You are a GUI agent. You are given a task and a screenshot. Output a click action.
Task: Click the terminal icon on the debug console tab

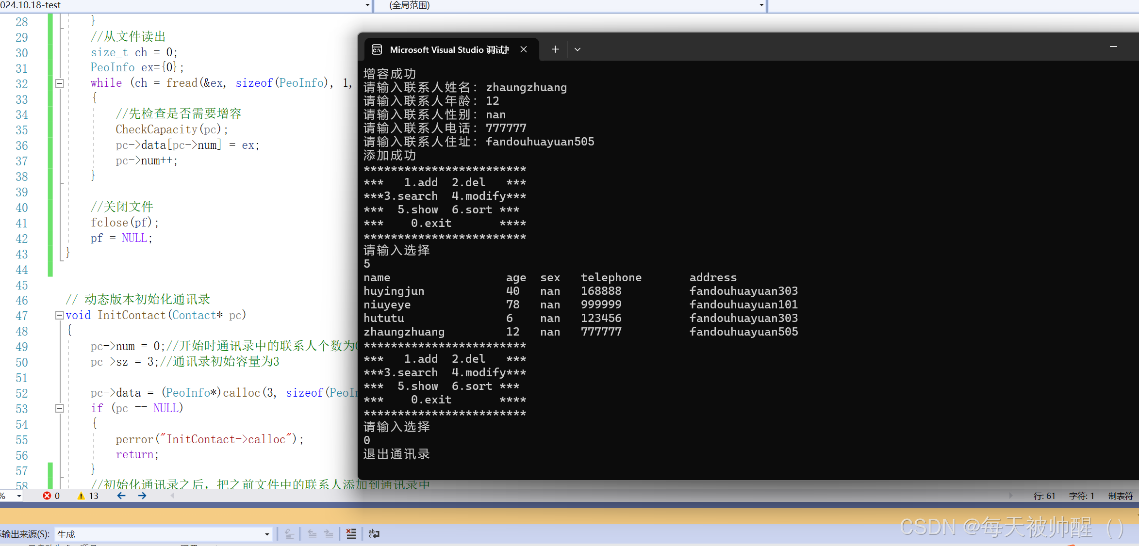[377, 49]
